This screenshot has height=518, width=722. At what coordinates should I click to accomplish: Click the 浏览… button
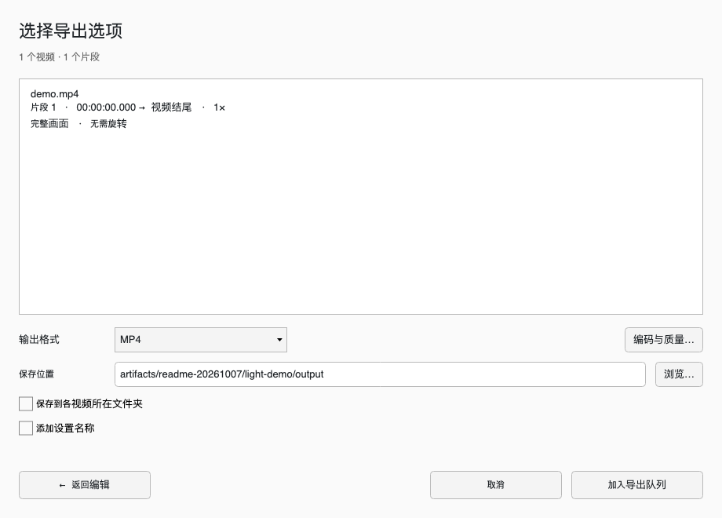tap(679, 374)
